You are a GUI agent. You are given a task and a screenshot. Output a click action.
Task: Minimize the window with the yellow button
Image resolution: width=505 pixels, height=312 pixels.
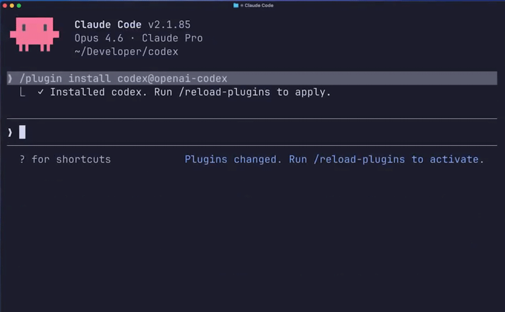(12, 5)
